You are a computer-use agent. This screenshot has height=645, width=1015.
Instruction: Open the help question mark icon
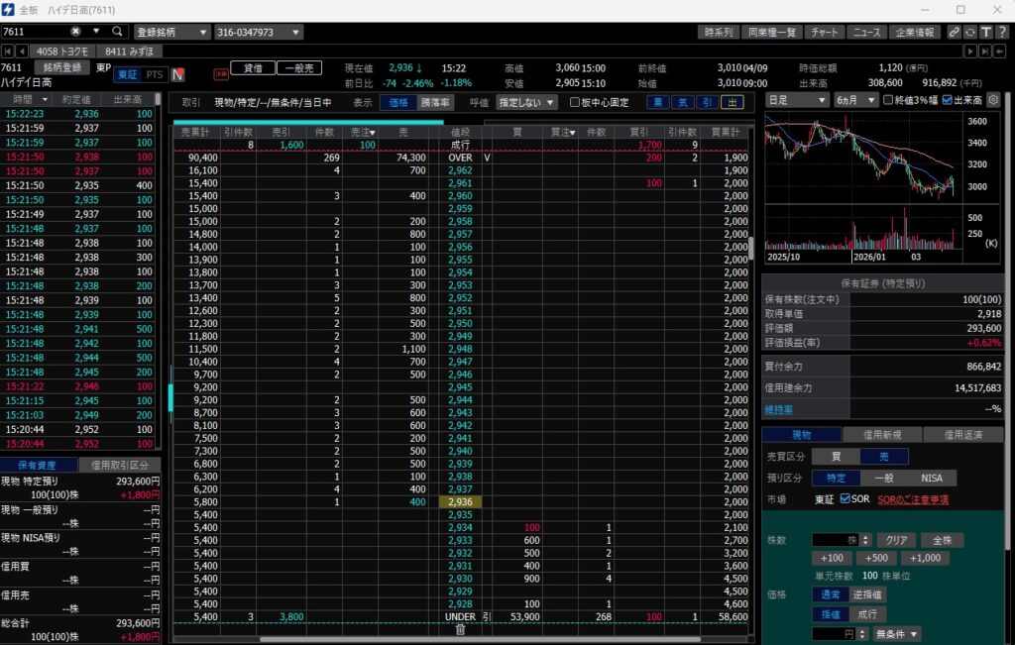(x=1002, y=32)
